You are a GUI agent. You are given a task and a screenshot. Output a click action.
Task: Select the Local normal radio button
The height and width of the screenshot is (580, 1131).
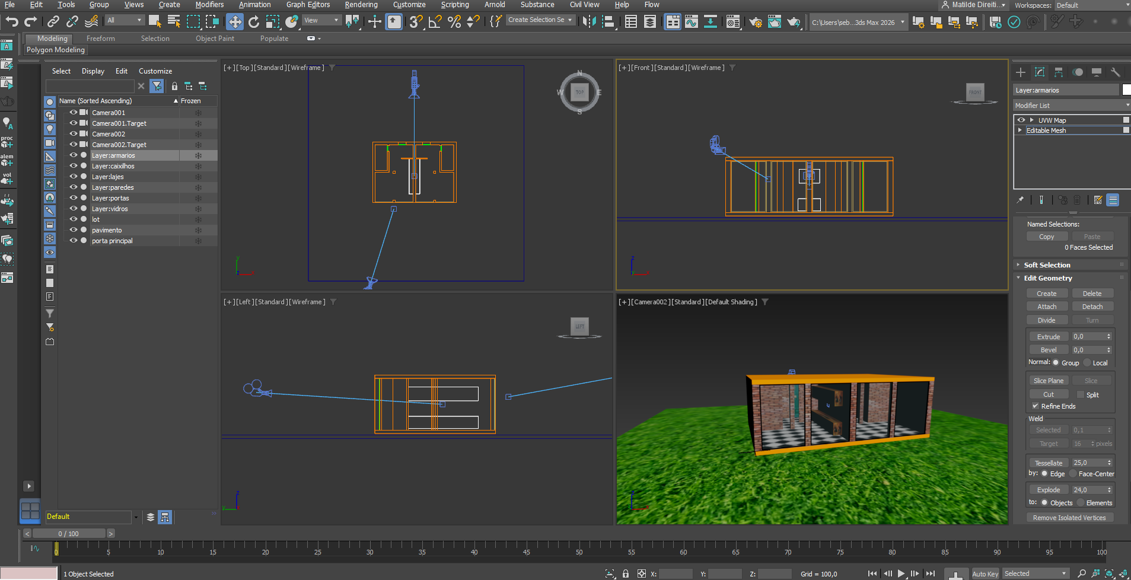1087,363
